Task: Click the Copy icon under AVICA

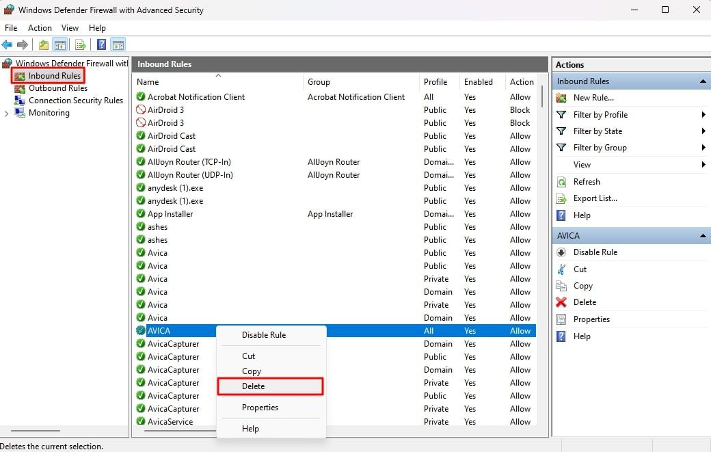Action: point(561,286)
